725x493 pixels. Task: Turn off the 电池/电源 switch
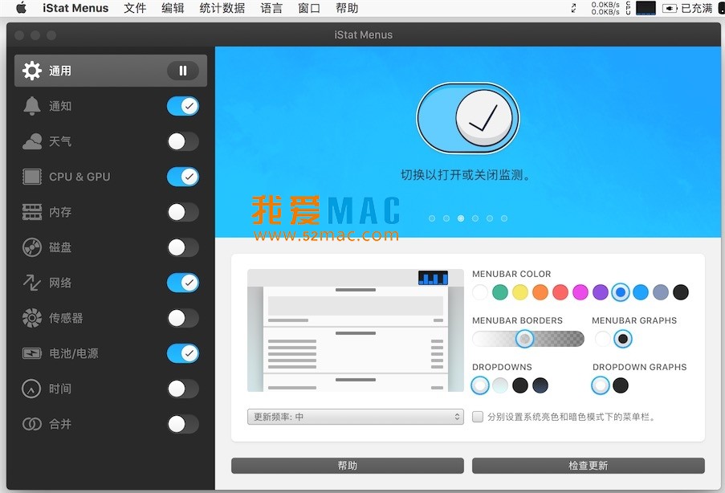183,353
